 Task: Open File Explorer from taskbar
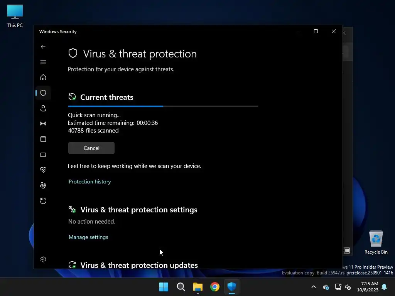click(x=198, y=287)
